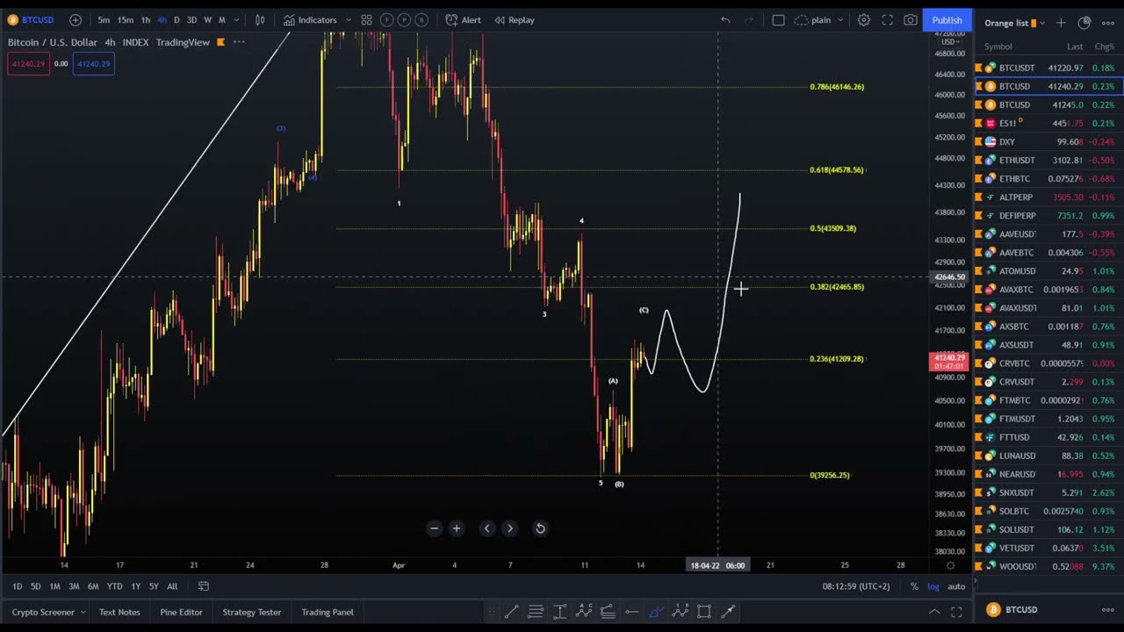The image size is (1124, 632).
Task: Set date range to YTD
Action: (114, 586)
